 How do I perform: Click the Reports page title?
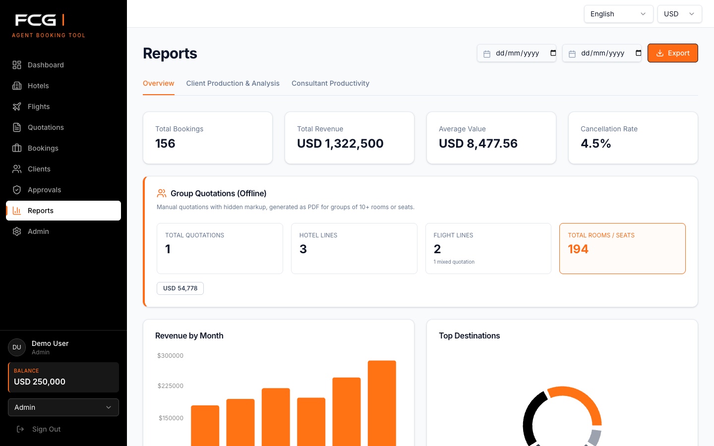(170, 54)
